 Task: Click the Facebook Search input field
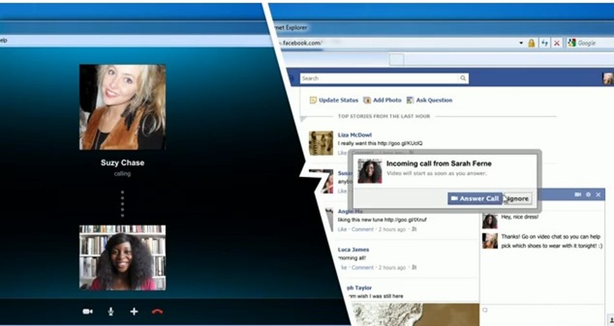click(x=379, y=79)
